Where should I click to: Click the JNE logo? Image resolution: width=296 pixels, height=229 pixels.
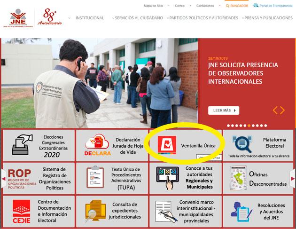click(x=18, y=18)
